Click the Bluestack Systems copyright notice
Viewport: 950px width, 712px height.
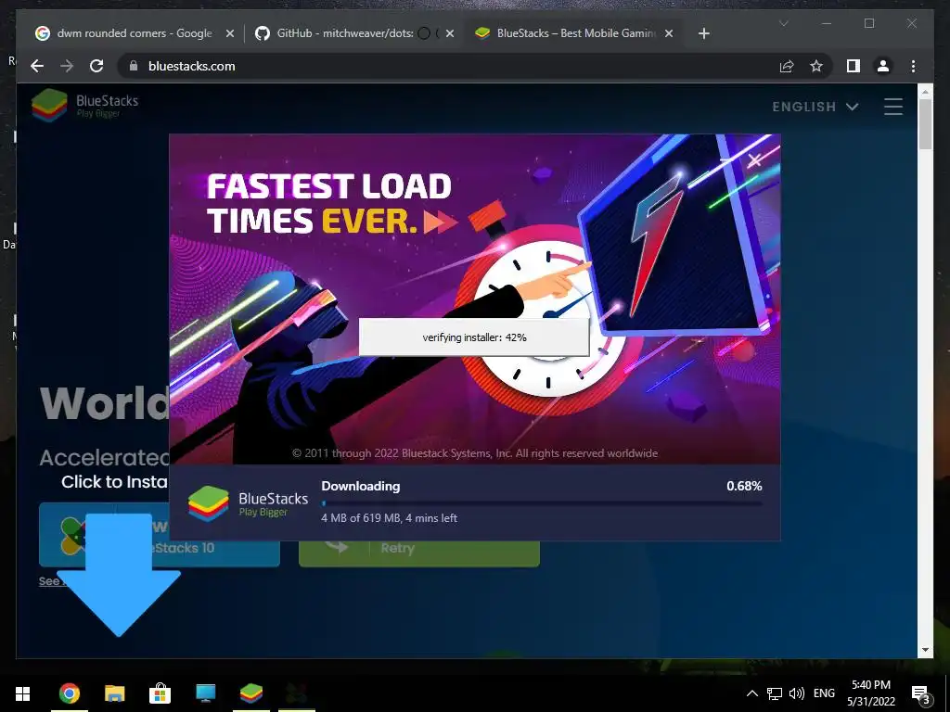pos(475,452)
